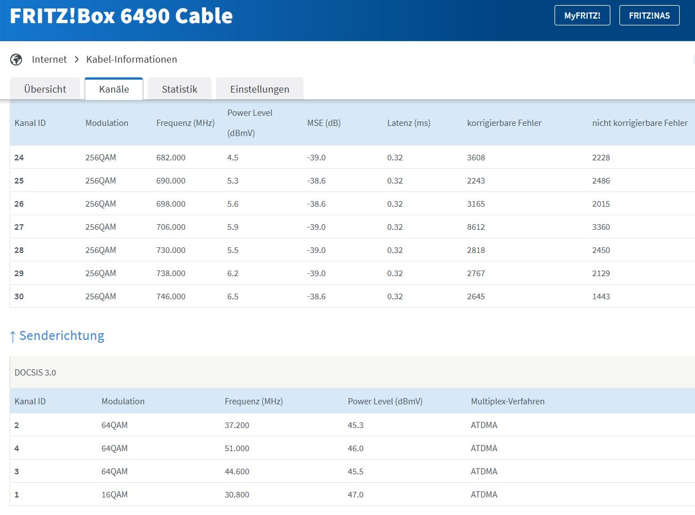Click frequency value 698.000

tap(171, 204)
